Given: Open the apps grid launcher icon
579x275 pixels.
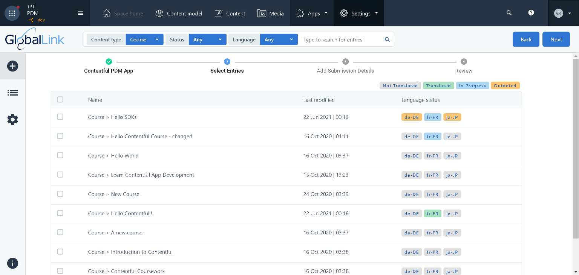Looking at the screenshot, I should pyautogui.click(x=12, y=13).
